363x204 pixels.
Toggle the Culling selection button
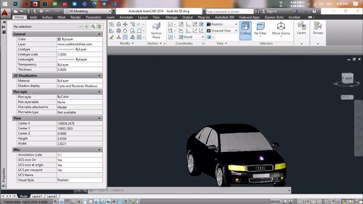coord(246,30)
